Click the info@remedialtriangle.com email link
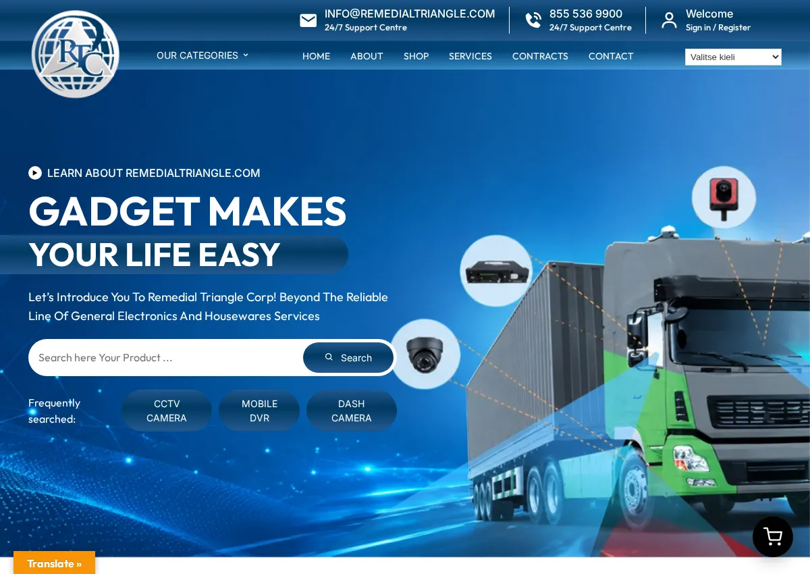The height and width of the screenshot is (574, 810). coord(410,14)
